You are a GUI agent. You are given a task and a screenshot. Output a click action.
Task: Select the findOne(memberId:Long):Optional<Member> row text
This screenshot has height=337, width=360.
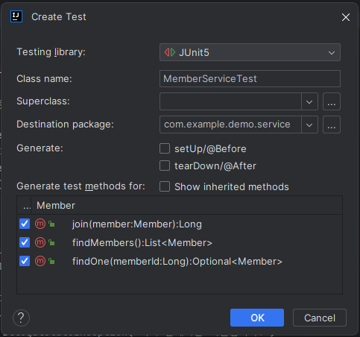(x=177, y=262)
